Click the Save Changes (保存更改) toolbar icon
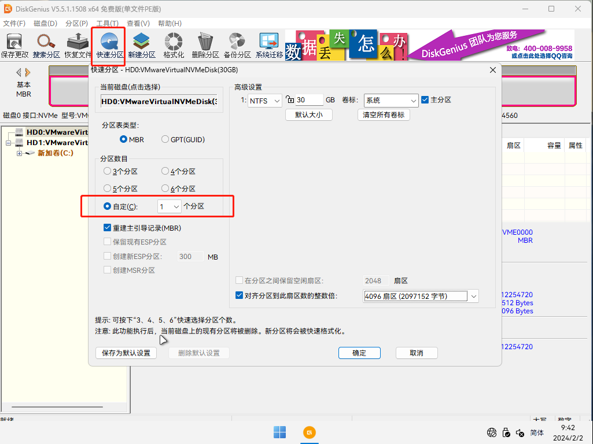Screen dimensions: 593x444 (14, 45)
